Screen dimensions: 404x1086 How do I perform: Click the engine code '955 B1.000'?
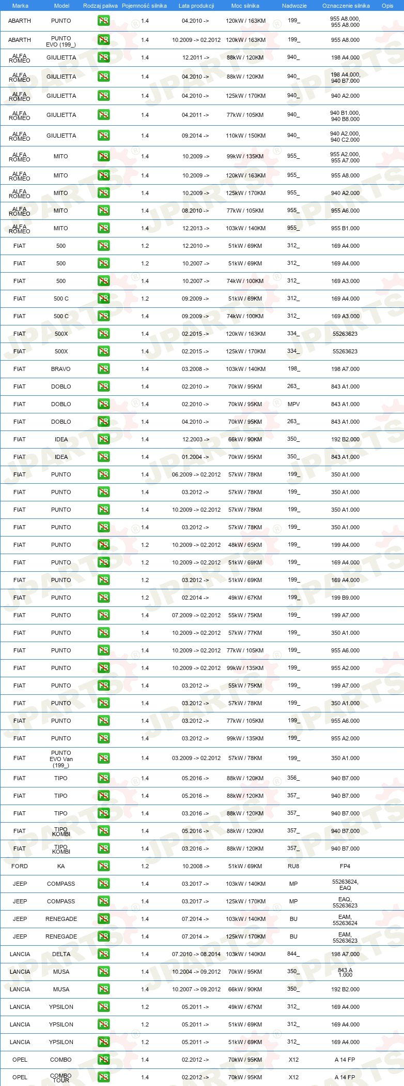click(345, 228)
